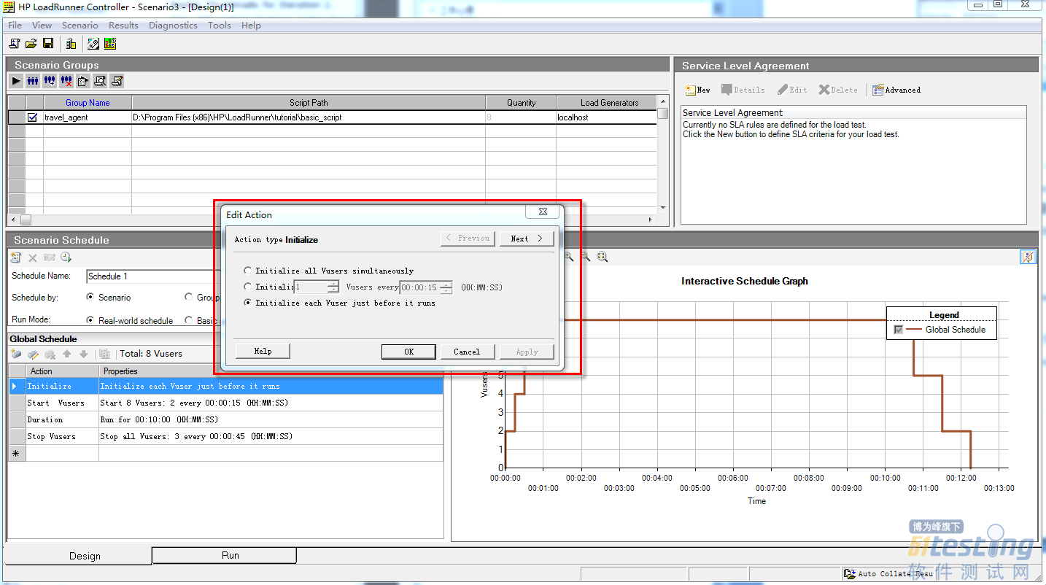Open the Tools menu
1046x585 pixels.
pos(219,25)
